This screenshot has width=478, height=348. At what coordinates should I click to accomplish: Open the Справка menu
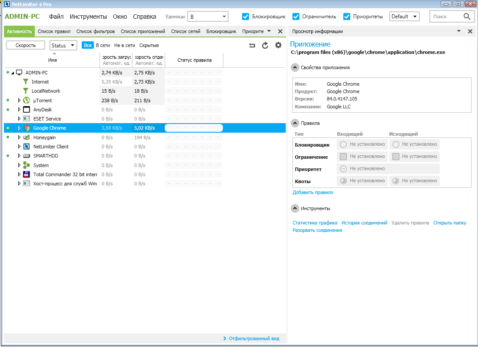point(145,17)
